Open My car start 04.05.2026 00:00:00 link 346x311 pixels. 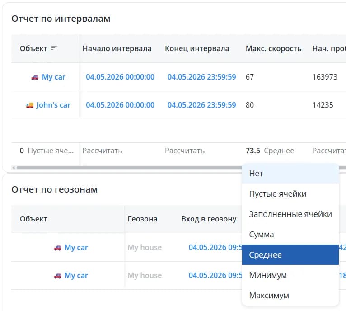[x=120, y=77]
